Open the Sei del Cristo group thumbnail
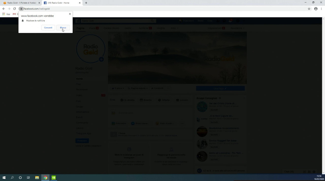The height and width of the screenshot is (181, 325). pyautogui.click(x=202, y=107)
